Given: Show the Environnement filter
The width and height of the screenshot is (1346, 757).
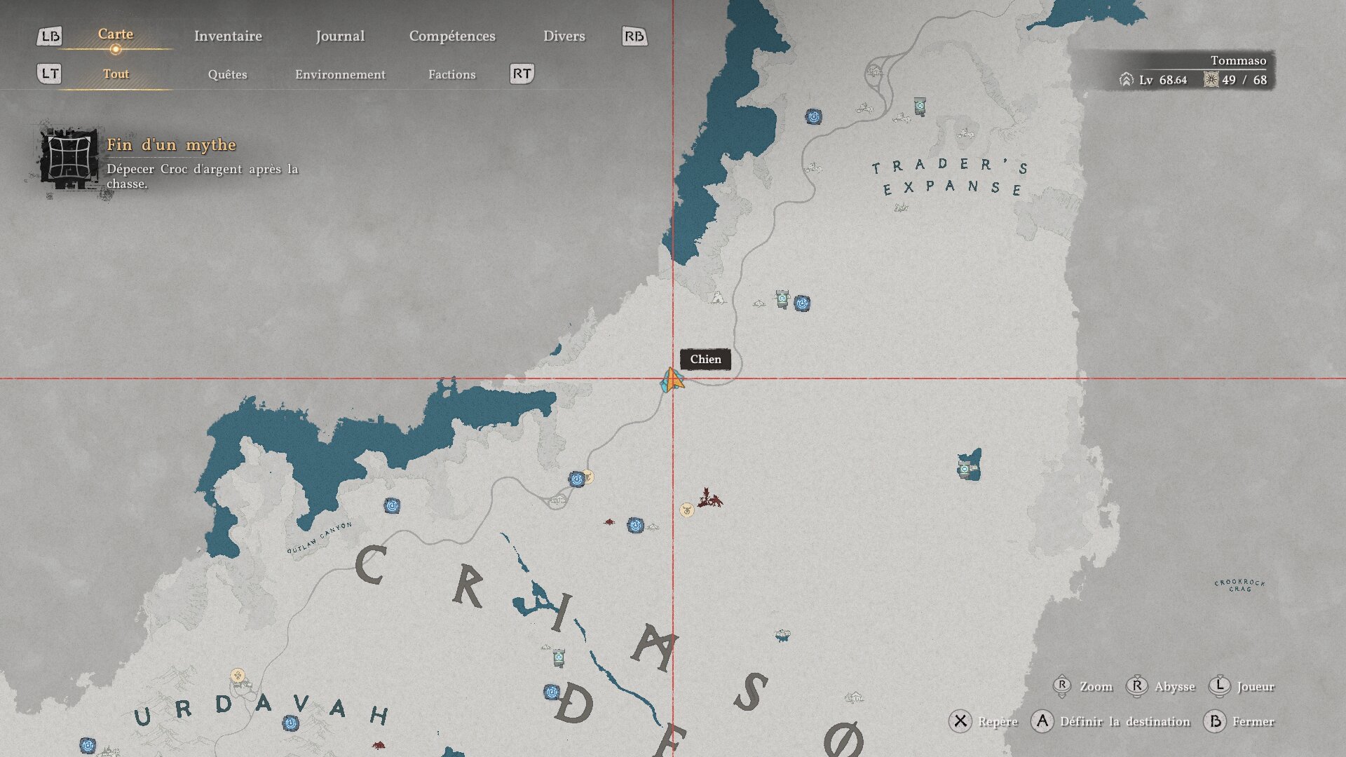Looking at the screenshot, I should coord(340,74).
